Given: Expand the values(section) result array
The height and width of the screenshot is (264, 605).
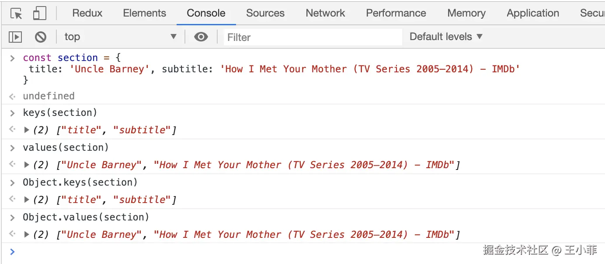Looking at the screenshot, I should point(27,165).
